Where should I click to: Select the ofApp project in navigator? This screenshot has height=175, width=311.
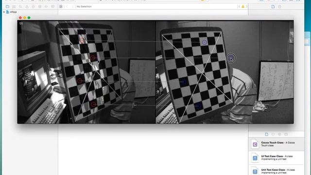pyautogui.click(x=12, y=12)
